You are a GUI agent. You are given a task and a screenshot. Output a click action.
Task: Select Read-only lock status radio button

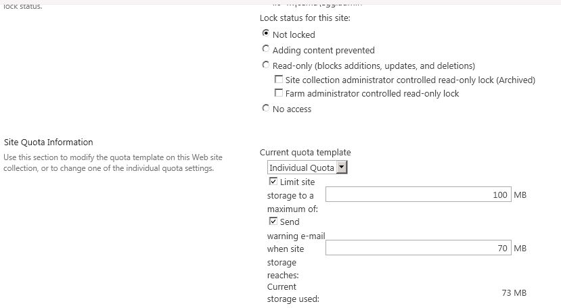(265, 66)
